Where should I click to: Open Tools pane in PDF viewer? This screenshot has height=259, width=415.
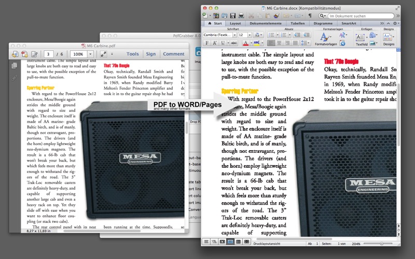tap(132, 54)
